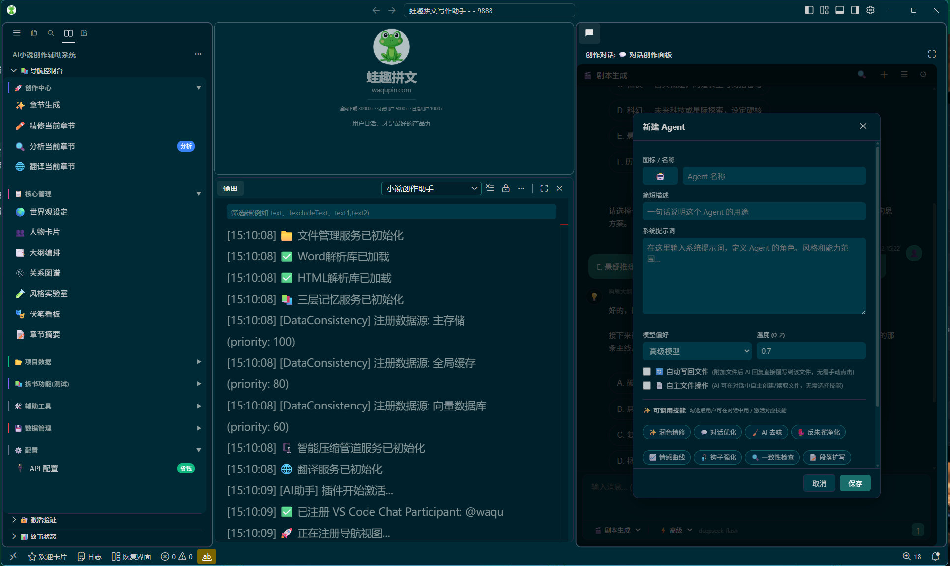Screen dimensions: 950x566
Task: Click the Agent 名称 input field
Action: (774, 176)
